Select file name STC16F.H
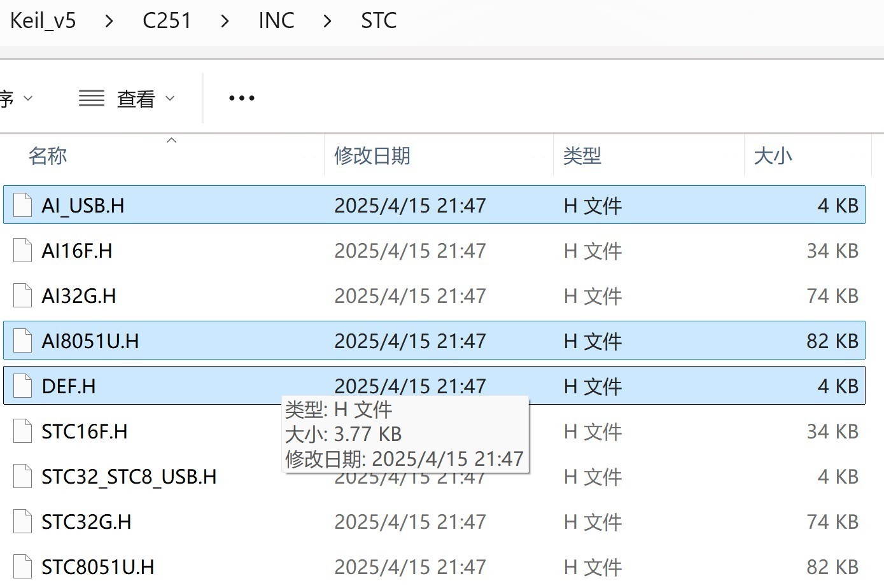884x588 pixels. pyautogui.click(x=85, y=431)
